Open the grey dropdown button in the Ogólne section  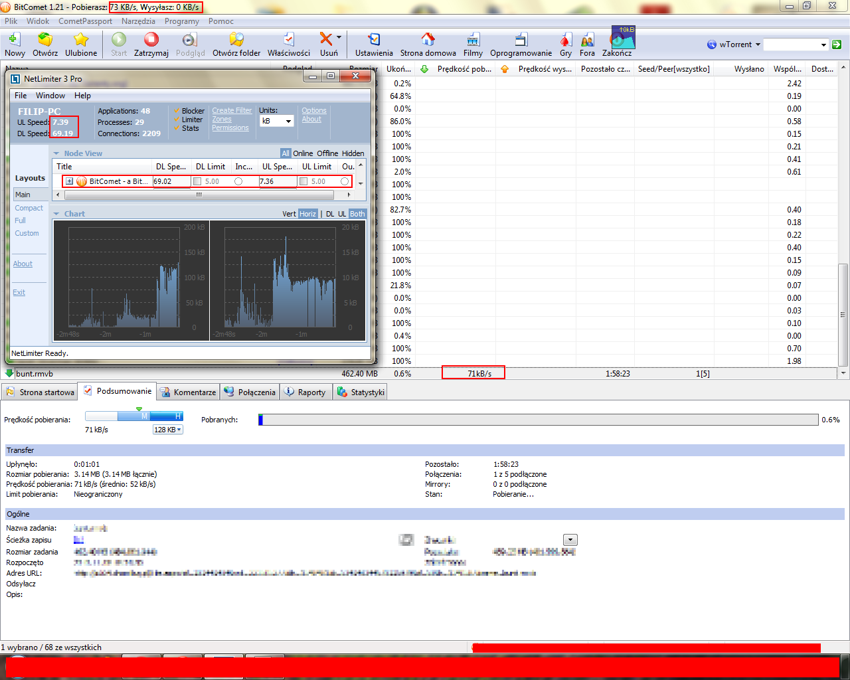(570, 540)
